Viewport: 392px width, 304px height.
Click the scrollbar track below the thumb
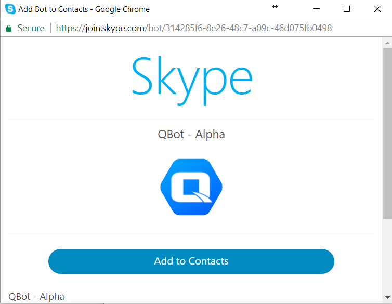click(387, 257)
